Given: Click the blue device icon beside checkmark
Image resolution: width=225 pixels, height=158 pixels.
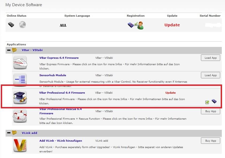Looking at the screenshot, I should click(x=214, y=101).
